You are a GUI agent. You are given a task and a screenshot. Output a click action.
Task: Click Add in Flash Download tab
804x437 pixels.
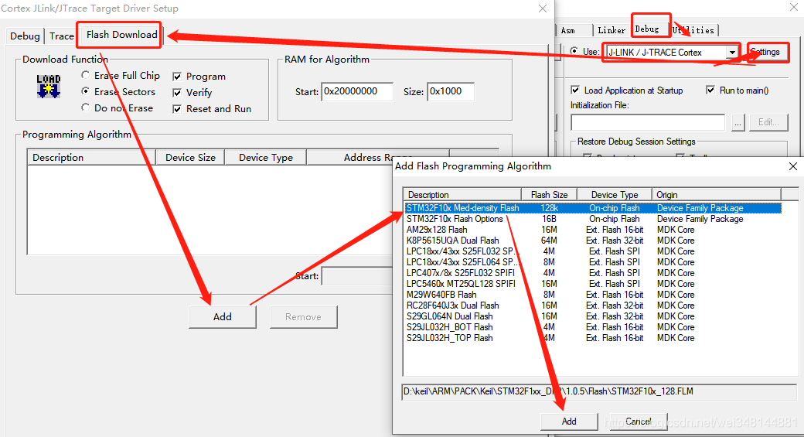pos(223,317)
